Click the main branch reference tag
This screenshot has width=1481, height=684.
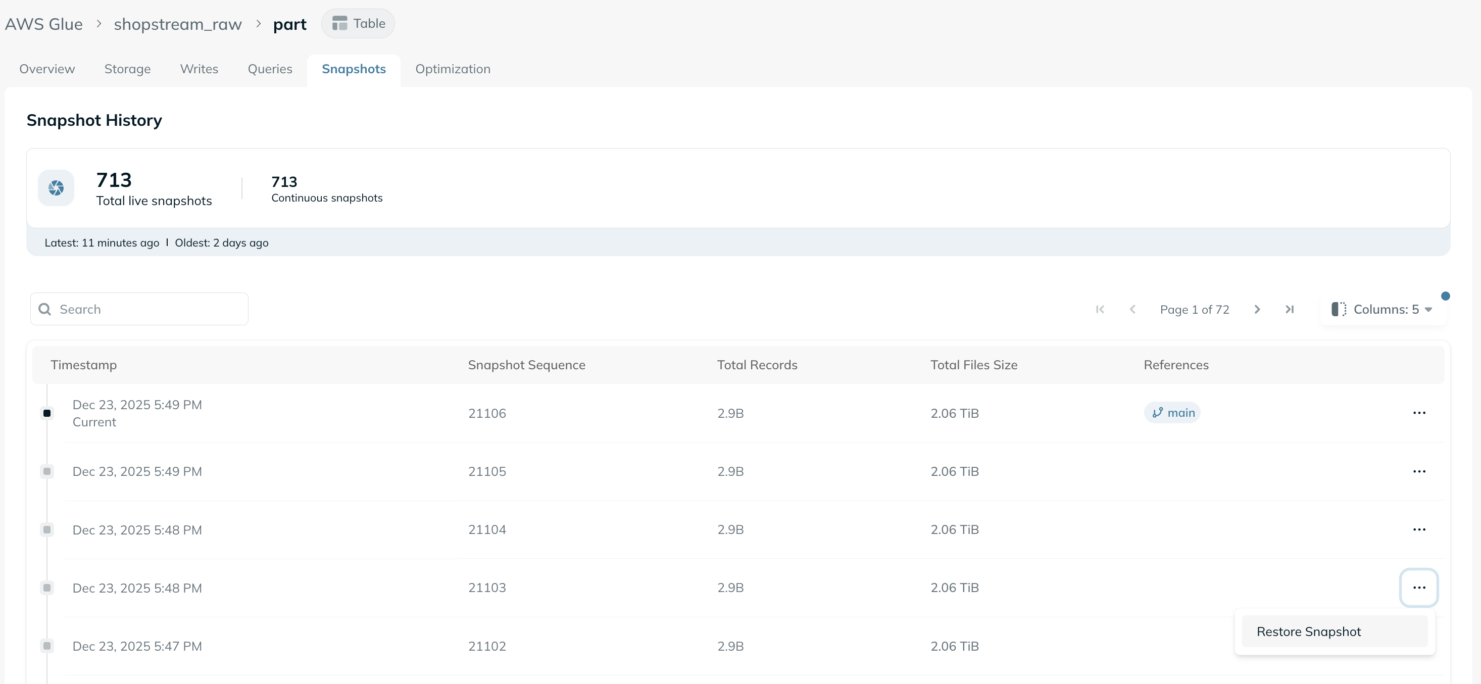(1172, 413)
